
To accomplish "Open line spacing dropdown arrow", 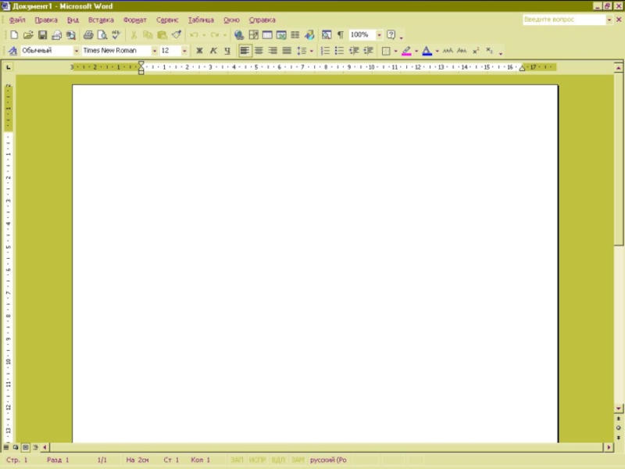I will [x=311, y=51].
